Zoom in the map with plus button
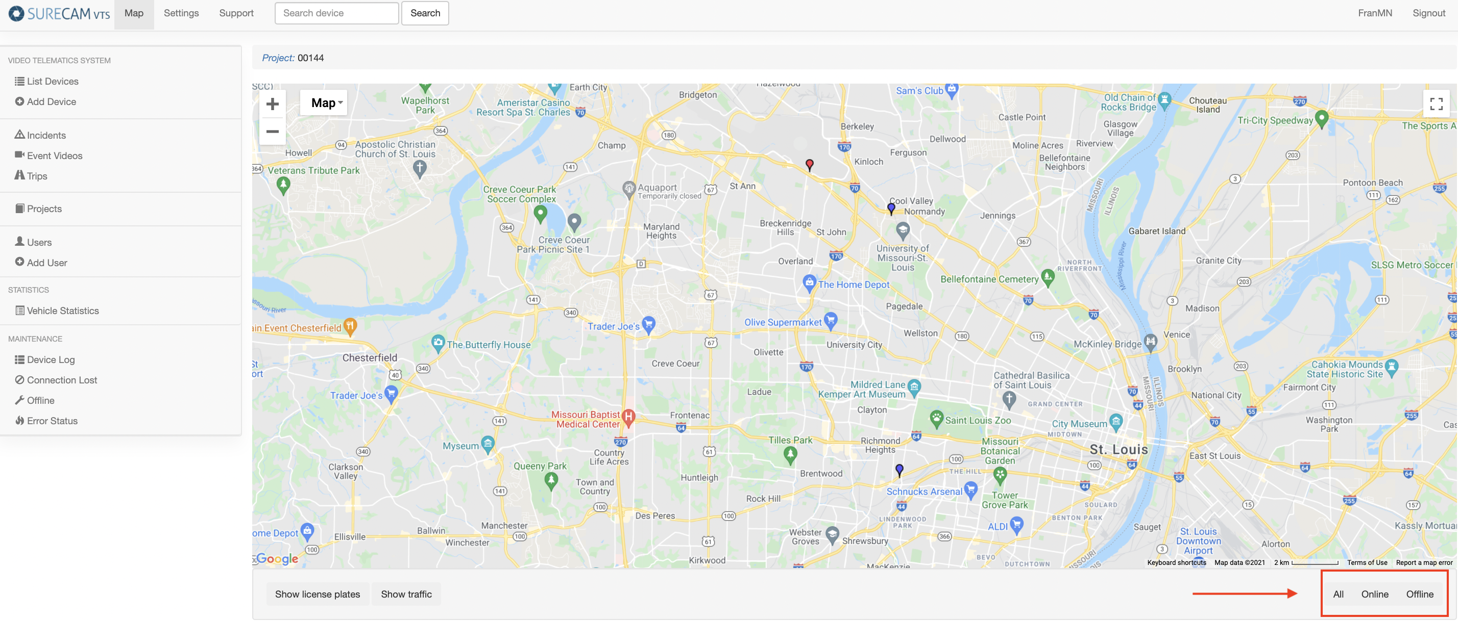 tap(272, 104)
